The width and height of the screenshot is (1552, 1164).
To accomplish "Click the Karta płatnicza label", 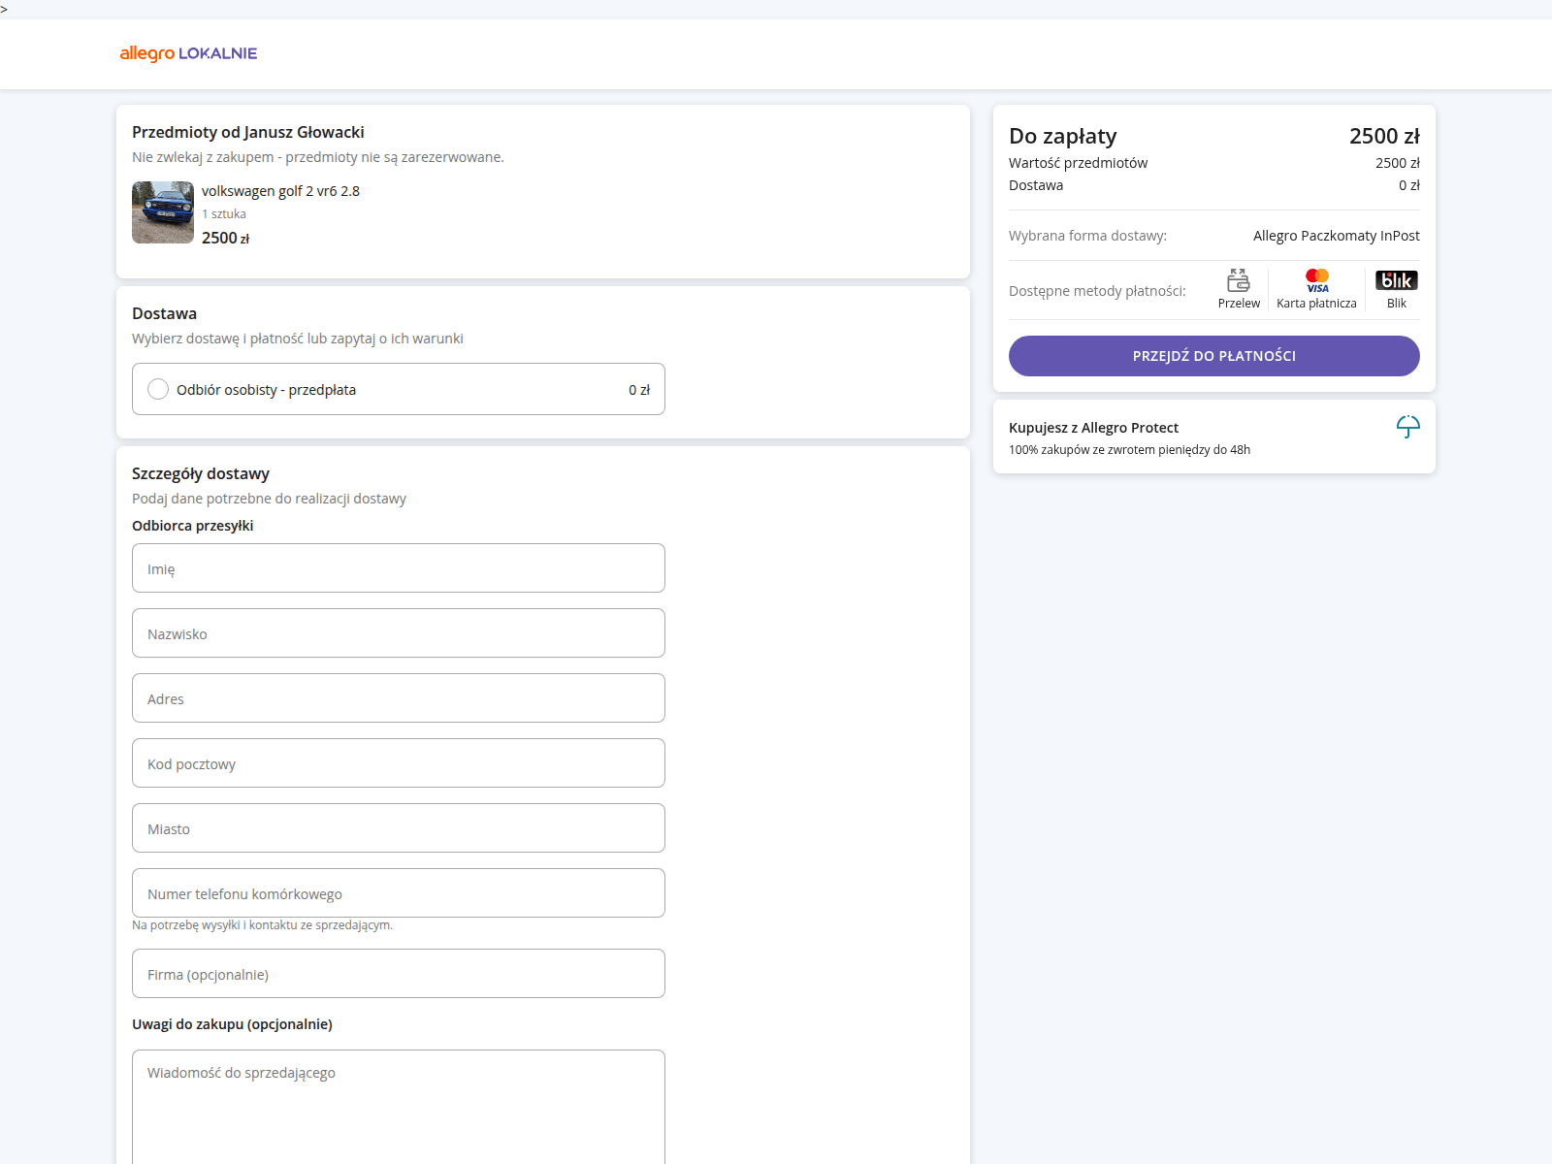I will click(1316, 304).
